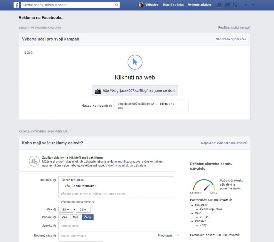Click the Facebook logo icon

[16, 5]
